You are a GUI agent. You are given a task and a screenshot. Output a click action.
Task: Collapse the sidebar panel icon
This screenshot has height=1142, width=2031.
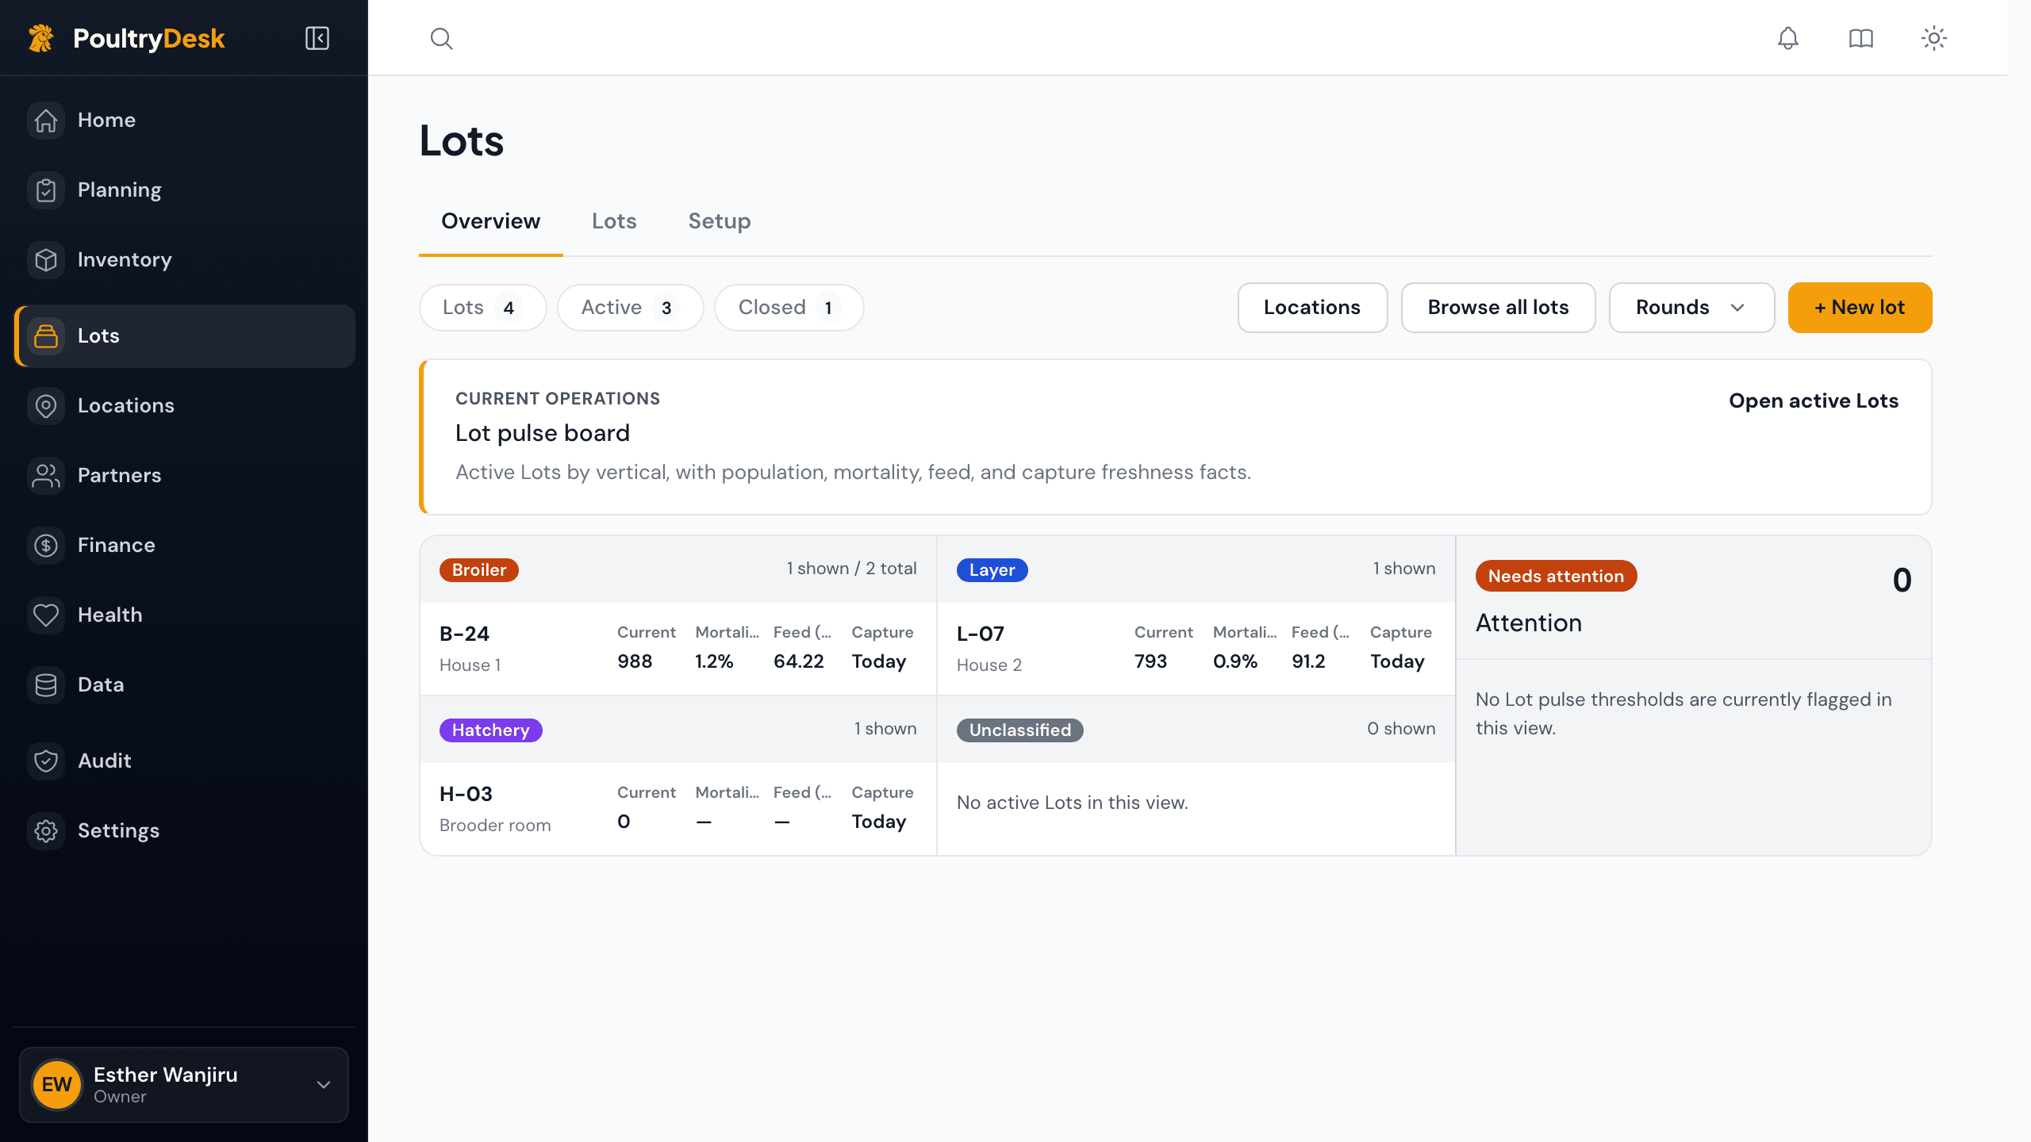(317, 38)
